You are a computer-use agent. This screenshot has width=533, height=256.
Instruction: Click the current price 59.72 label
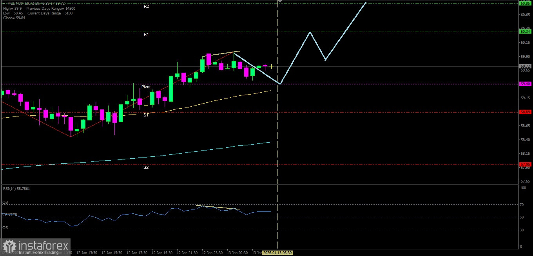tap(525, 66)
